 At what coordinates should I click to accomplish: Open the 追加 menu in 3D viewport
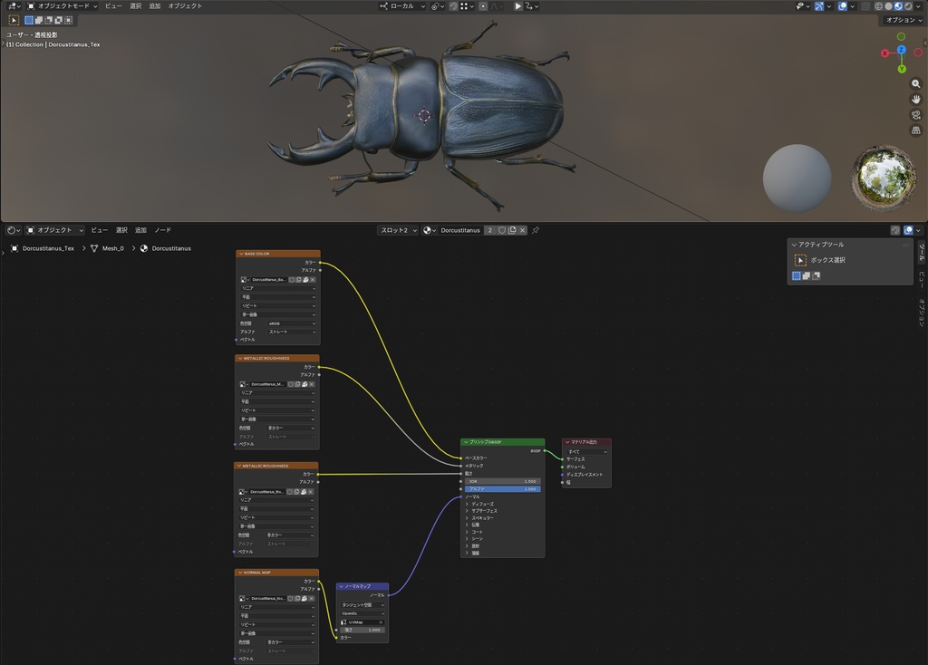[x=154, y=6]
